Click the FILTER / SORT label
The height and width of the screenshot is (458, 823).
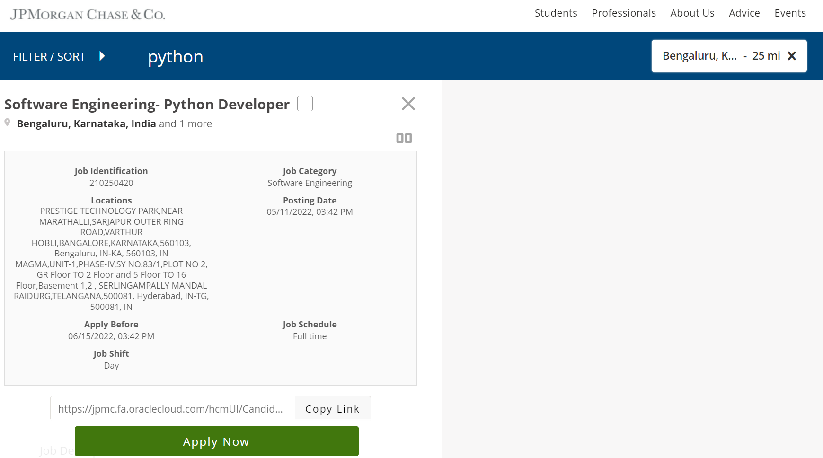coord(49,57)
